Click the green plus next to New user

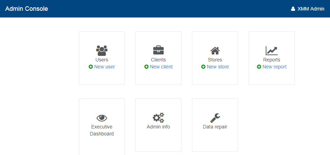tap(91, 67)
